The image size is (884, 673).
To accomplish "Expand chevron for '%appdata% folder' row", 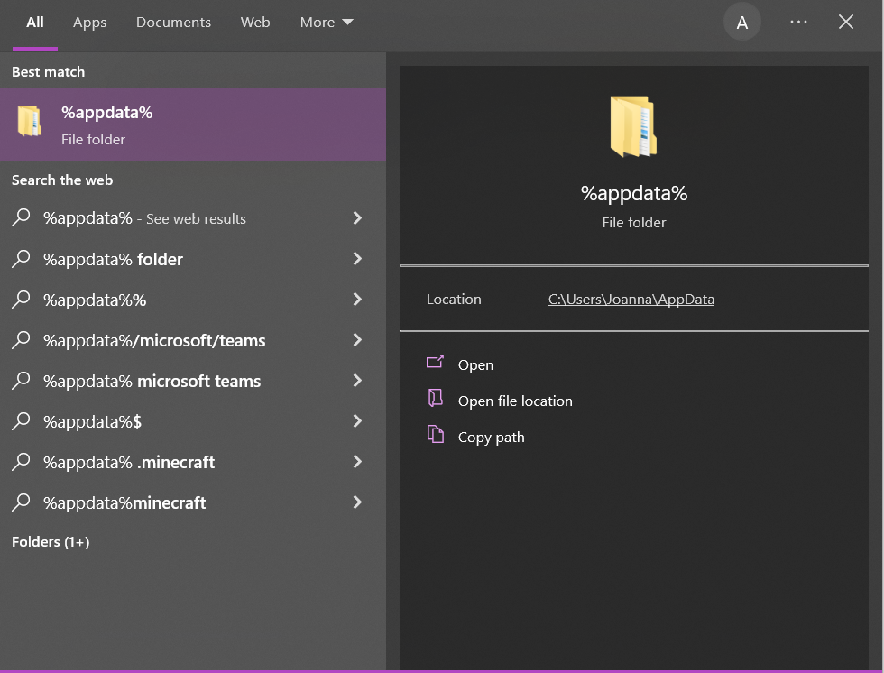I will click(357, 259).
